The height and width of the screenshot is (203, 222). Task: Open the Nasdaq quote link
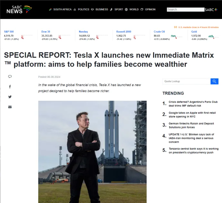tap(83, 32)
